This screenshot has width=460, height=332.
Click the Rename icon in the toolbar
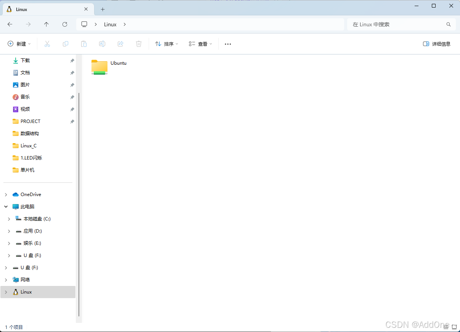coord(102,44)
